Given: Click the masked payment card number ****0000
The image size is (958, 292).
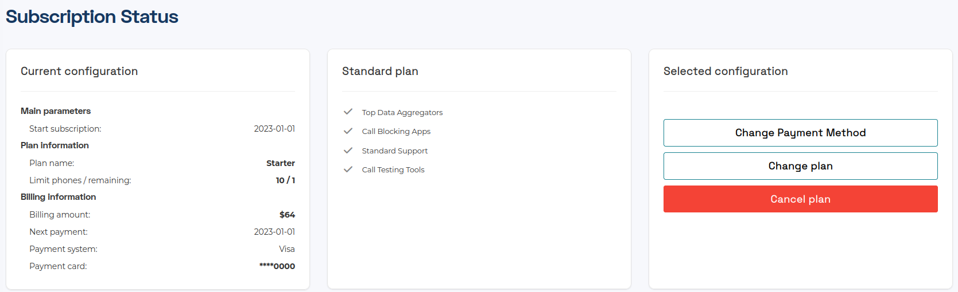Looking at the screenshot, I should click(x=277, y=266).
